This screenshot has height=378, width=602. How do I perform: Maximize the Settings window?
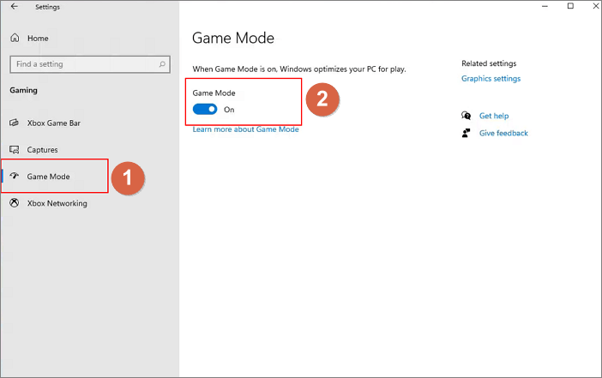point(571,7)
